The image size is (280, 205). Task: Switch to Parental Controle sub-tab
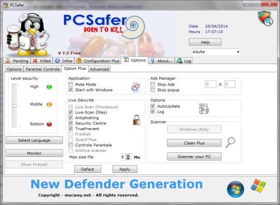43,69
